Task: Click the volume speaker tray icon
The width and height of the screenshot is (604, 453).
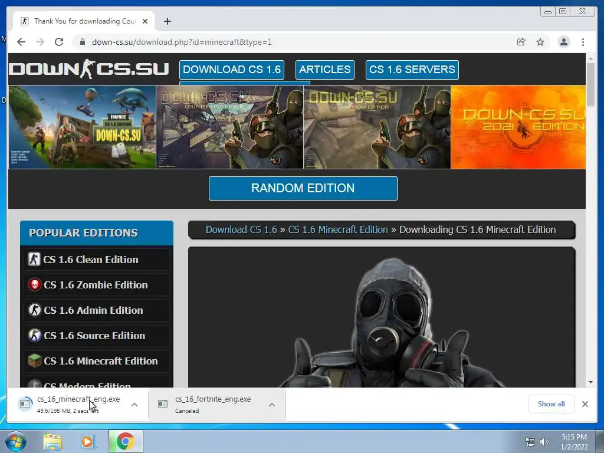Action: pos(544,442)
